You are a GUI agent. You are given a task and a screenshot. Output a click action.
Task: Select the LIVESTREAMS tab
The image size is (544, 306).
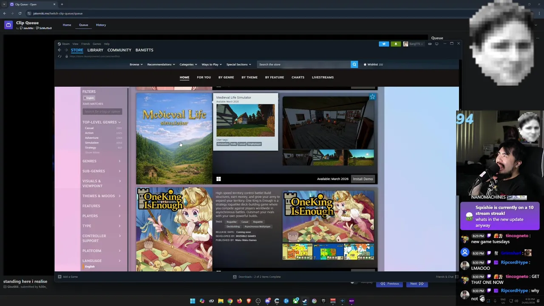coord(323,77)
